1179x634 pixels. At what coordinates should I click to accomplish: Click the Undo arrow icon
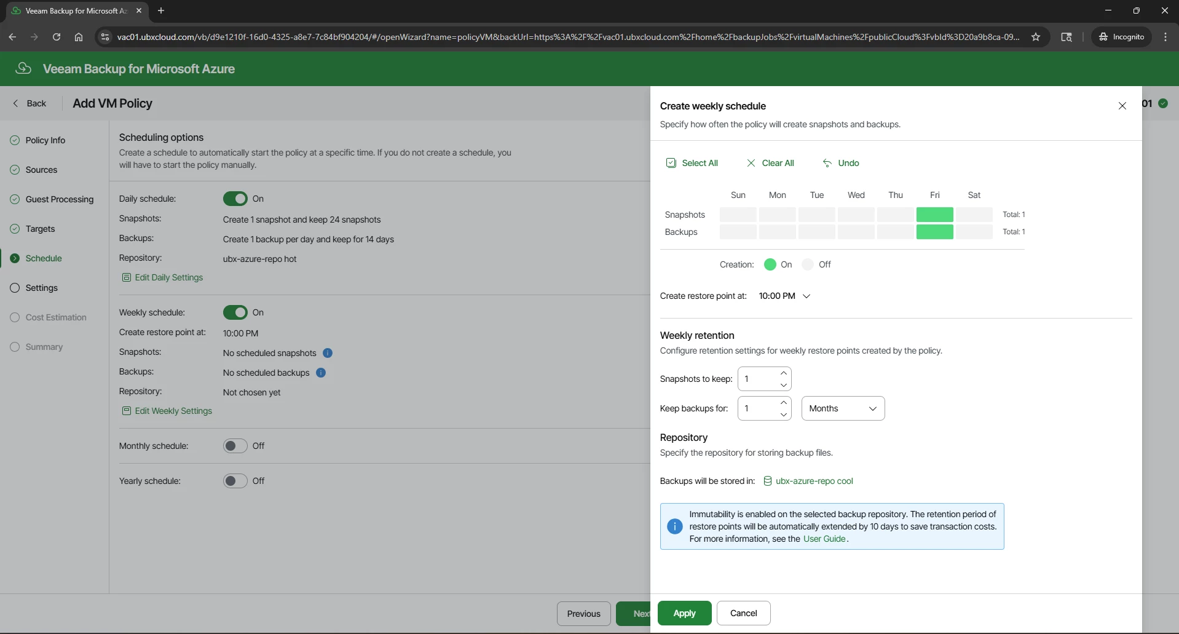pyautogui.click(x=827, y=163)
